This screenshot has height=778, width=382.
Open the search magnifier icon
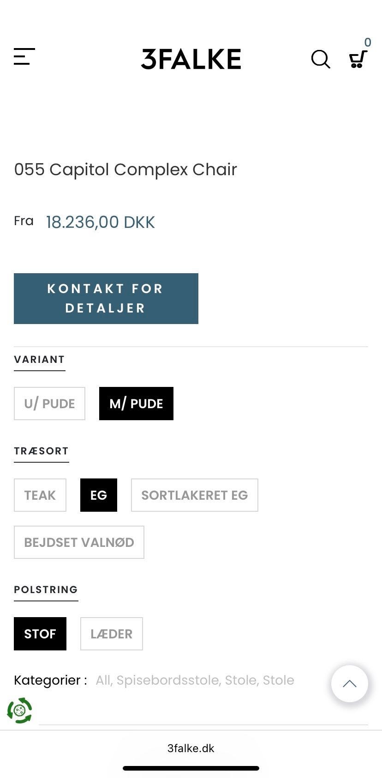[x=320, y=59]
